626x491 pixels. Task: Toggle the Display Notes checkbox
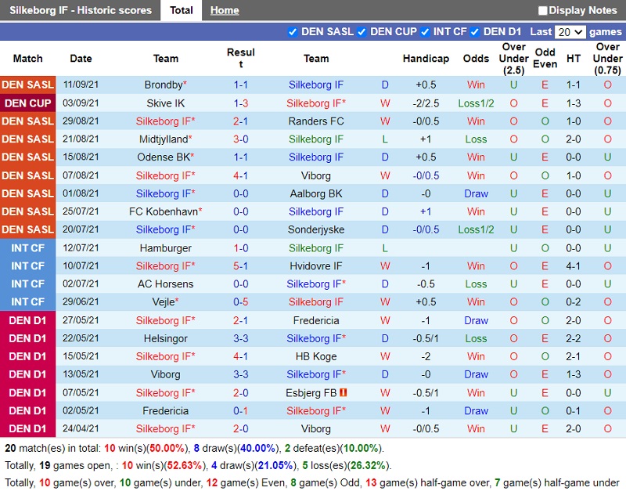click(543, 11)
